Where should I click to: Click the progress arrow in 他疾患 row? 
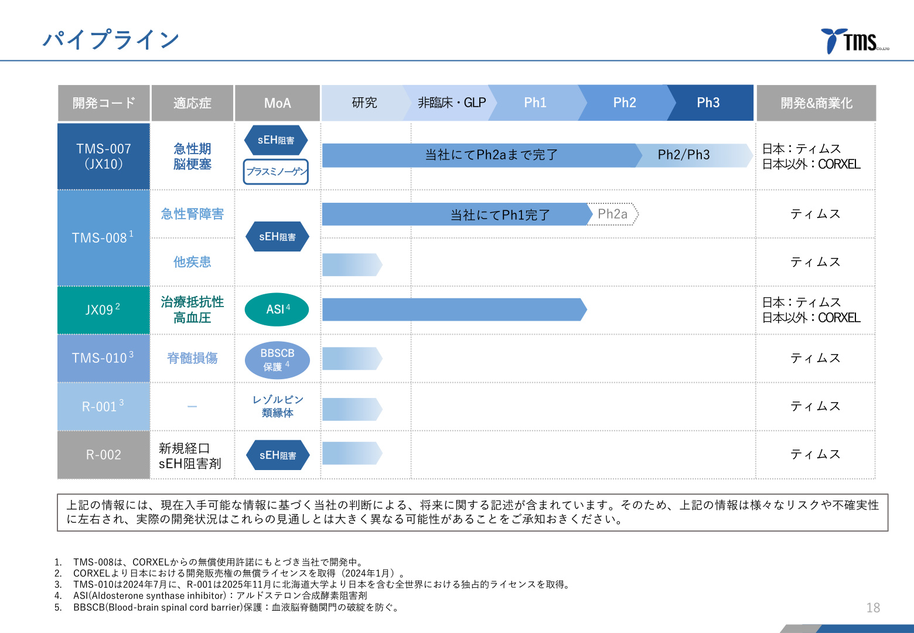352,265
